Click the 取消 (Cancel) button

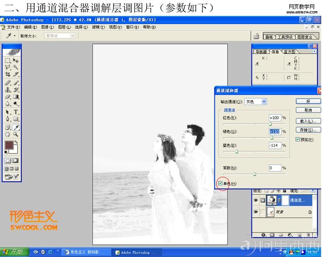pos(308,110)
